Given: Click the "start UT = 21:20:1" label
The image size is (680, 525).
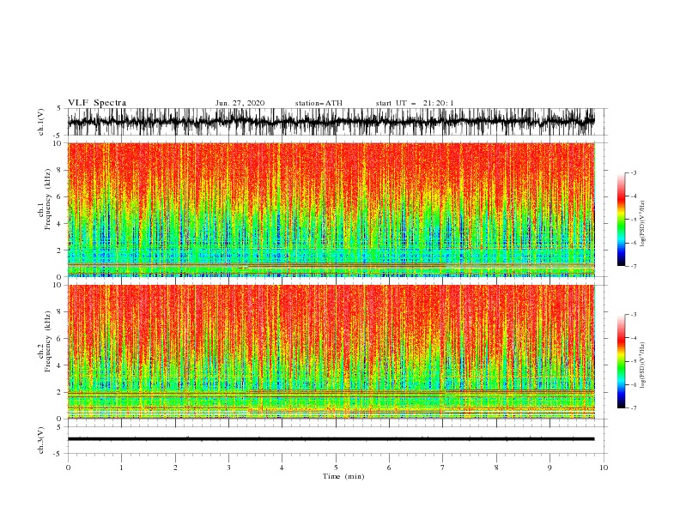Looking at the screenshot, I should coord(415,103).
